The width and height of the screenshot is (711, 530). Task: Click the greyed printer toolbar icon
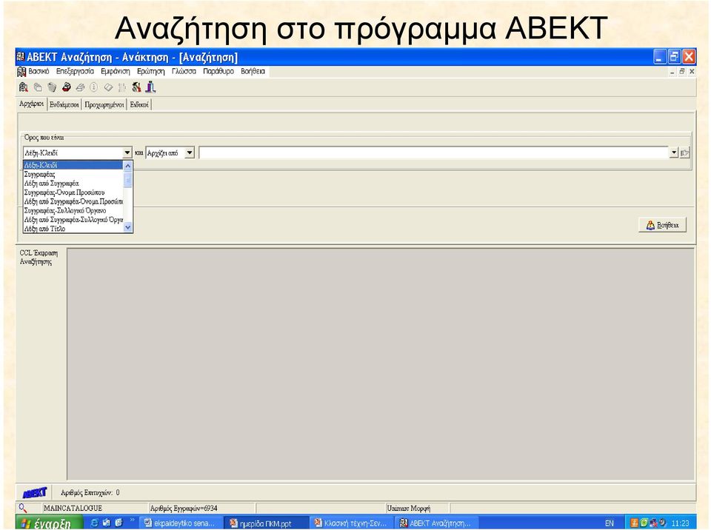(80, 87)
